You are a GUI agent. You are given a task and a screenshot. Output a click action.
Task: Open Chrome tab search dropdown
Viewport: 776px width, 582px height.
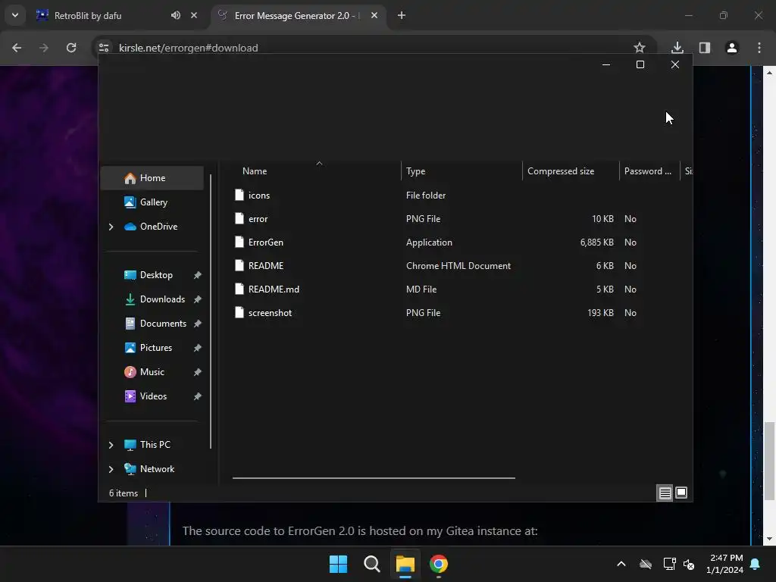15,15
